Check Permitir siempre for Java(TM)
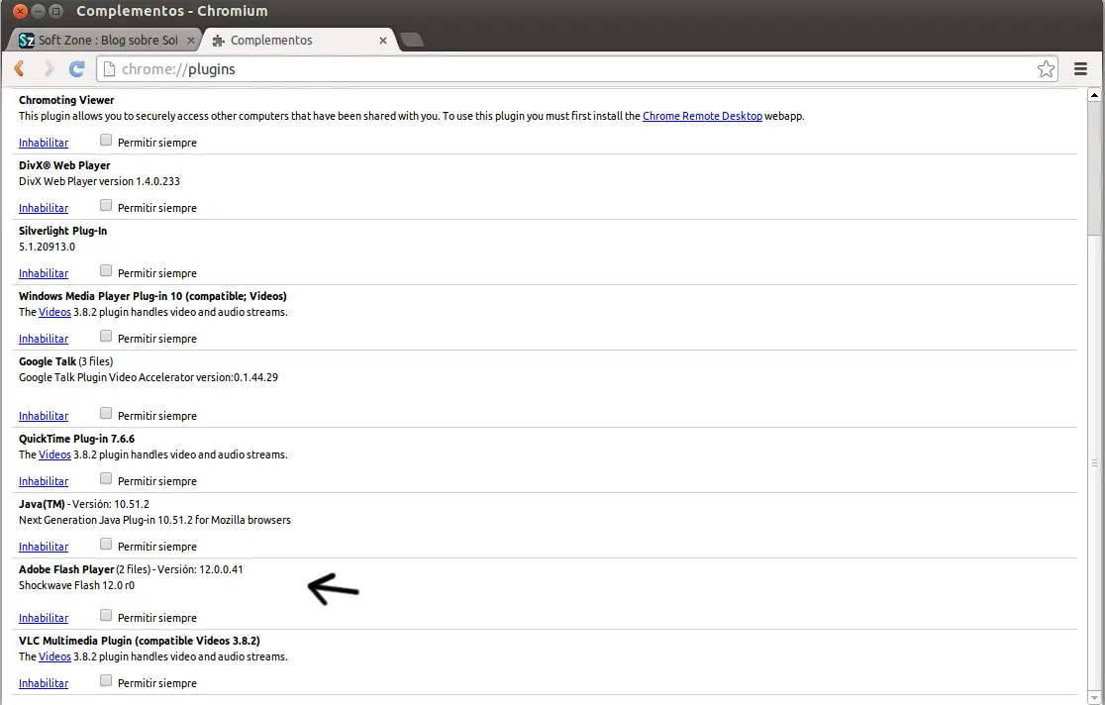This screenshot has width=1105, height=705. [x=106, y=545]
